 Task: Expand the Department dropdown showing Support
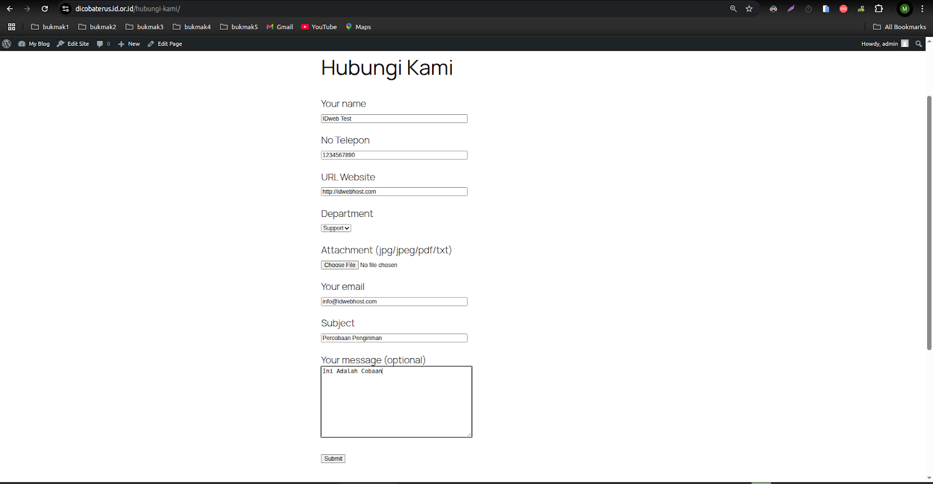[x=336, y=229]
